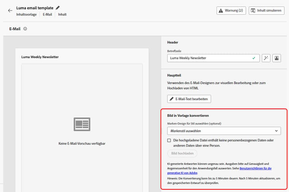Check the no personal data checkbox
The width and height of the screenshot is (289, 192).
(x=169, y=140)
